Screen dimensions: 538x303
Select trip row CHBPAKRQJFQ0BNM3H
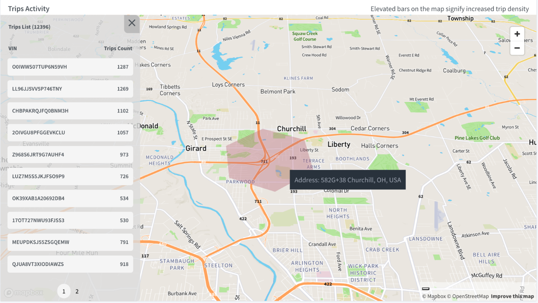pos(70,111)
